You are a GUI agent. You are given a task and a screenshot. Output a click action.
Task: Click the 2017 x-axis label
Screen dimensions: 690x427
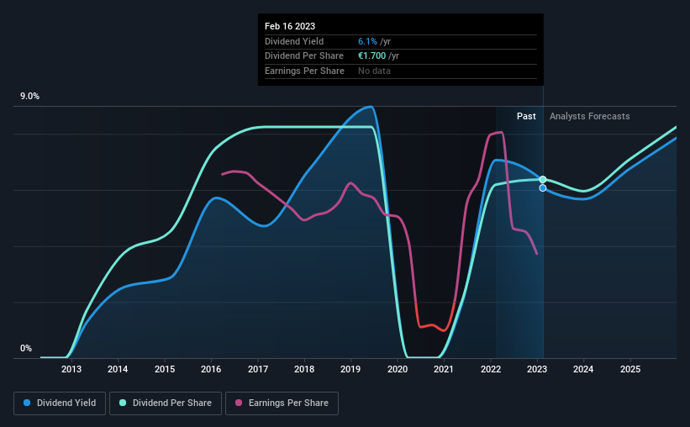[258, 369]
